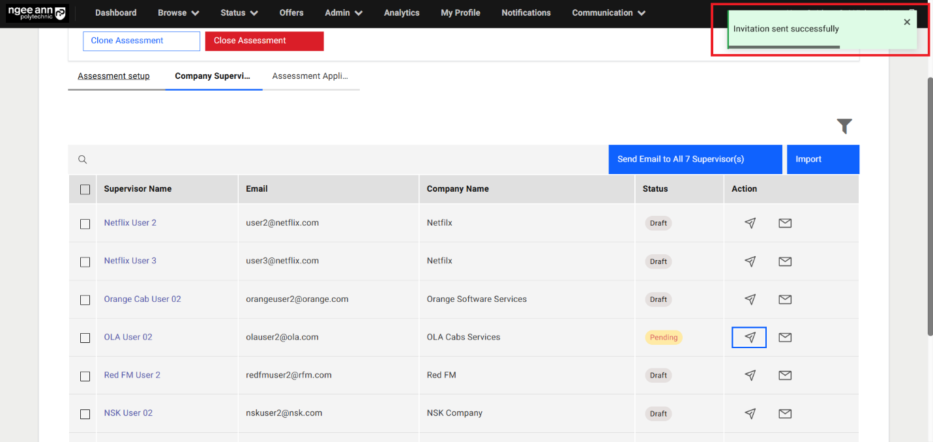This screenshot has width=933, height=442.
Task: Send invitation to Orange Cab User 02
Action: (x=750, y=299)
